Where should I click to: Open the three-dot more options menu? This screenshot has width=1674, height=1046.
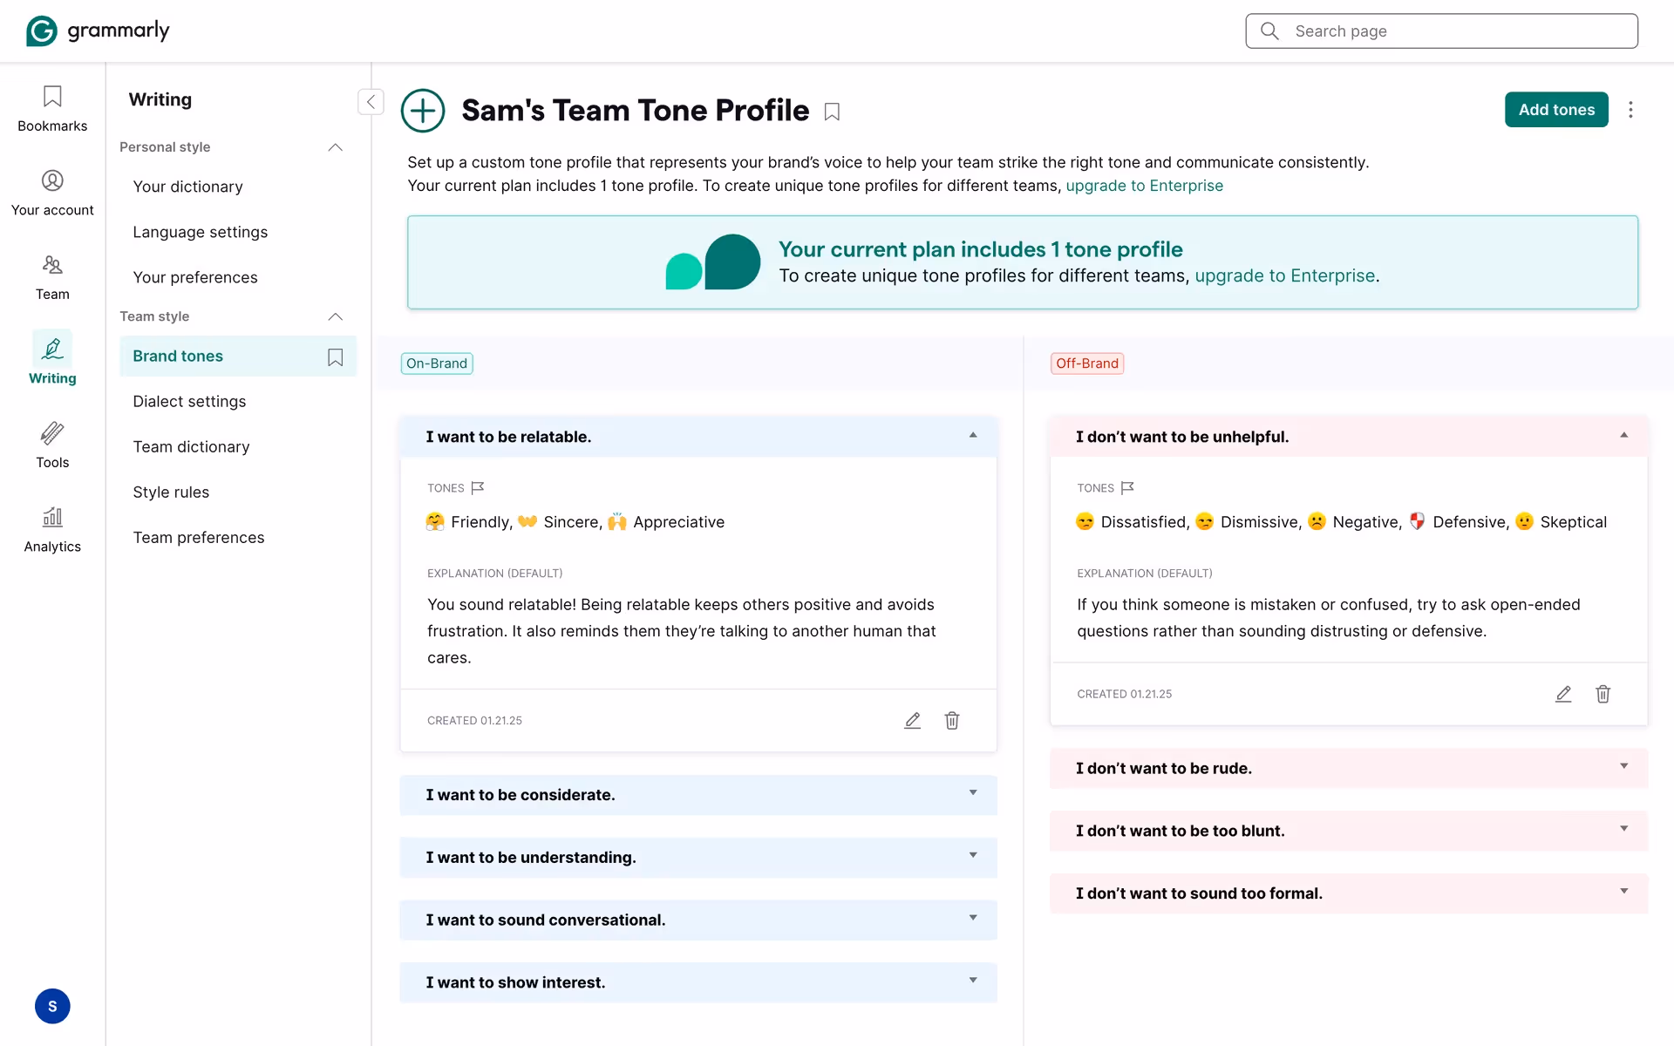1630,110
